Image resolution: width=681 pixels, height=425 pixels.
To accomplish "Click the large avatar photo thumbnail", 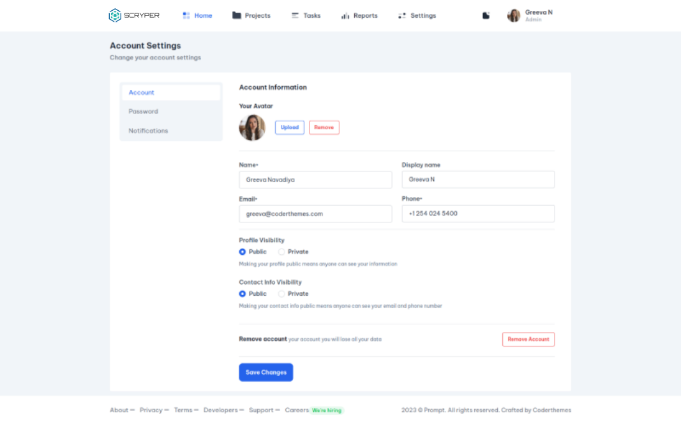I will pyautogui.click(x=252, y=127).
